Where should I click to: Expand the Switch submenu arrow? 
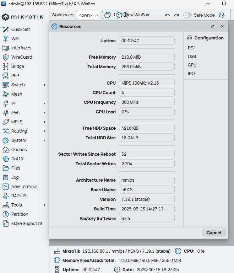pos(44,85)
